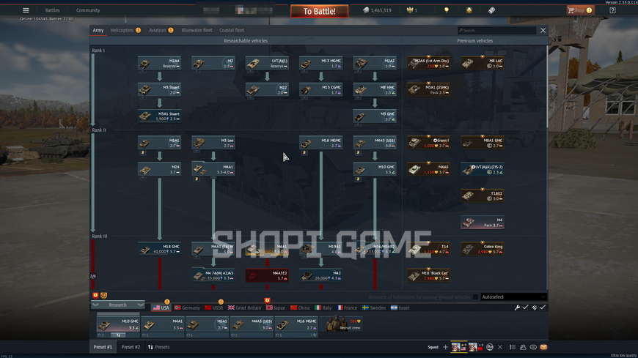Image resolution: width=638 pixels, height=358 pixels.
Task: Select premium M8 LAC vehicle
Action: [483, 63]
